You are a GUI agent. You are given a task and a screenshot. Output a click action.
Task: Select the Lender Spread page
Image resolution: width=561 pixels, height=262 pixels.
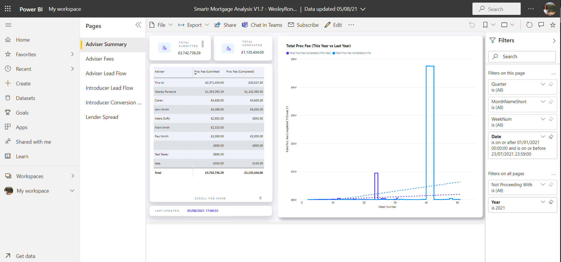tap(113, 117)
